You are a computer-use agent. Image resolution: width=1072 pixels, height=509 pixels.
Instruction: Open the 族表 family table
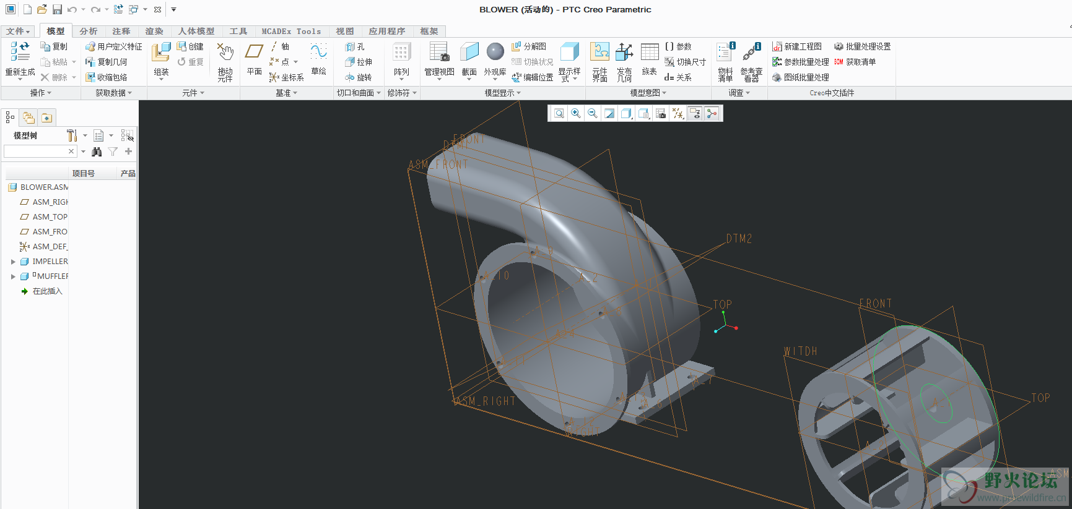(x=649, y=59)
